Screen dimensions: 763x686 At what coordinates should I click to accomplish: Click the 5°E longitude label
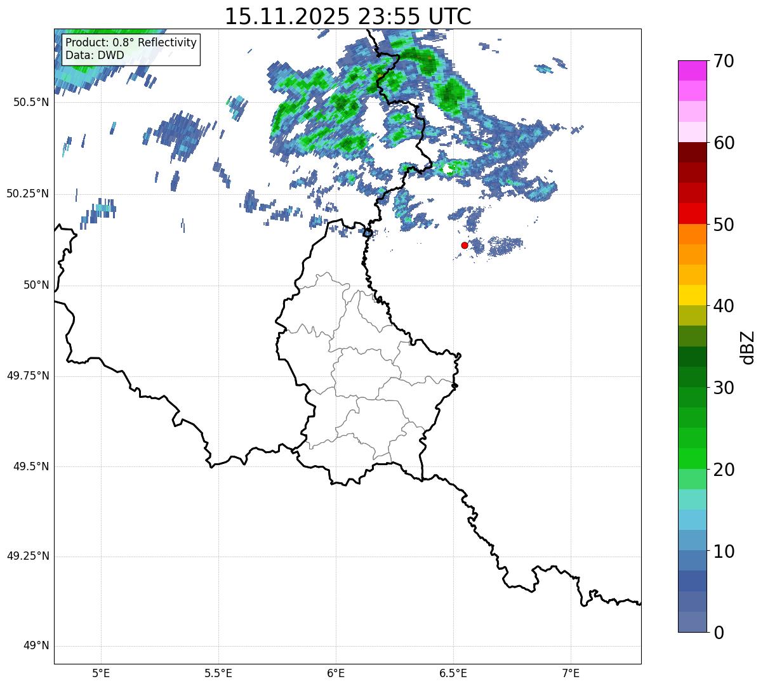pyautogui.click(x=101, y=673)
